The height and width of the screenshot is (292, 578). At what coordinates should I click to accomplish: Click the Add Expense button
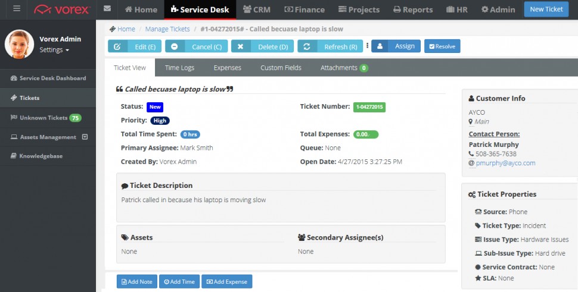(226, 281)
